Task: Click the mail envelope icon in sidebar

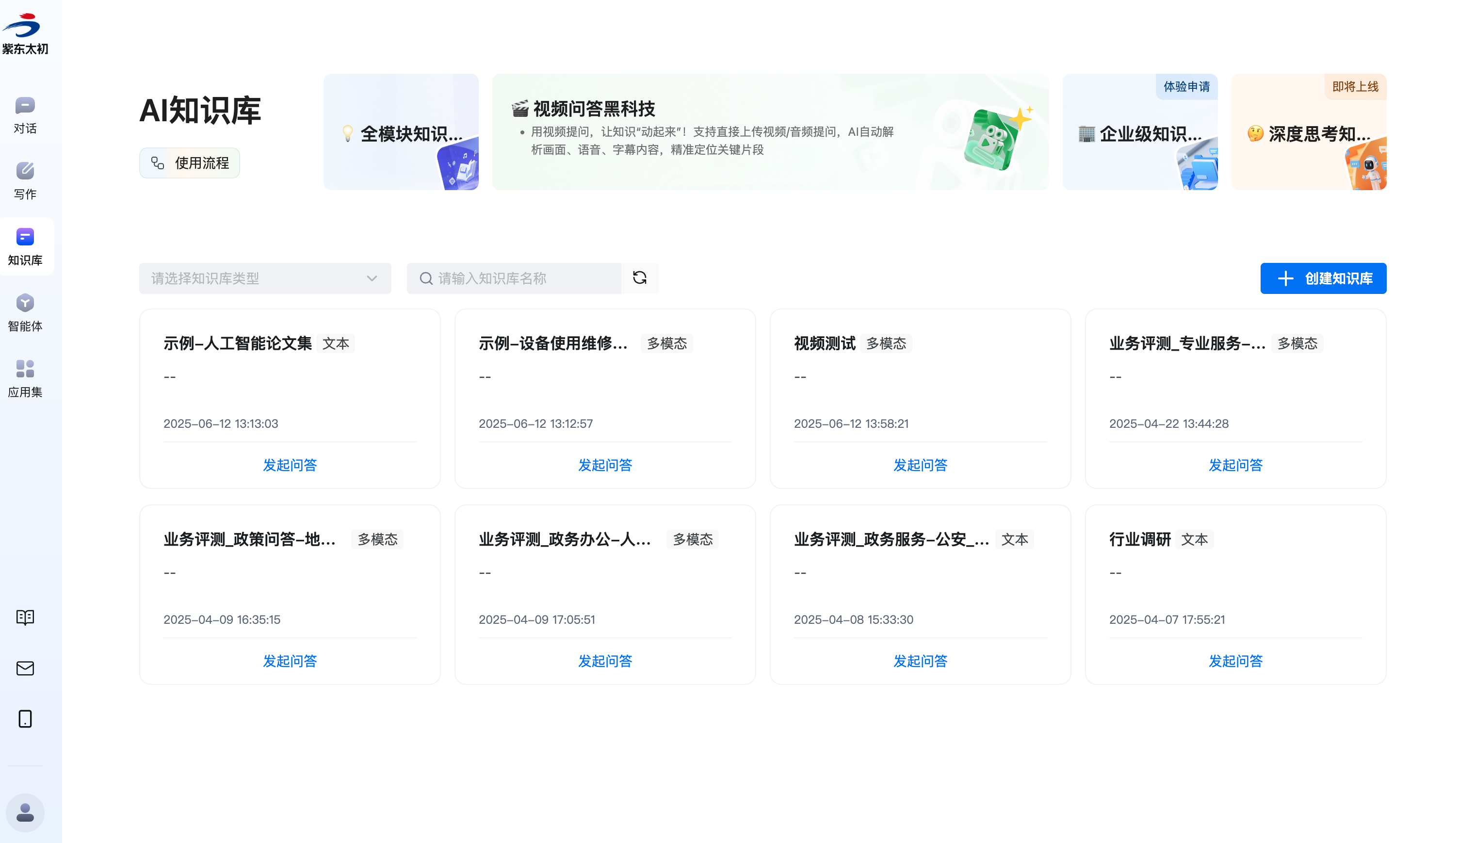Action: coord(25,669)
